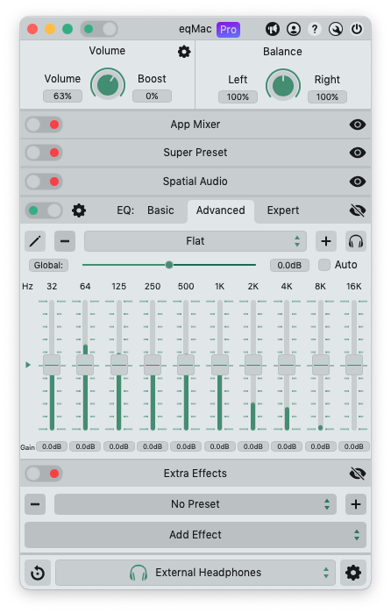The image size is (391, 613).
Task: Switch to the Basic EQ tab
Action: point(160,210)
